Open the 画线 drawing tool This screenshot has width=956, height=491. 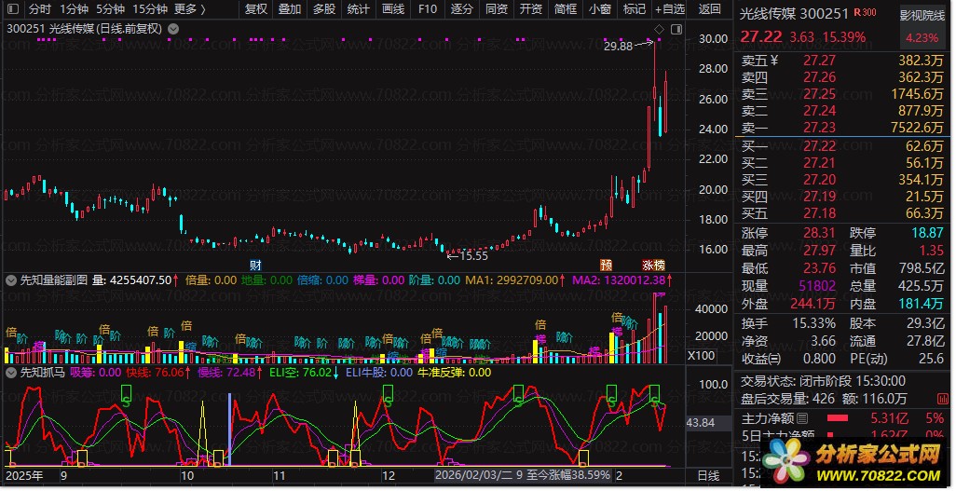pos(393,9)
